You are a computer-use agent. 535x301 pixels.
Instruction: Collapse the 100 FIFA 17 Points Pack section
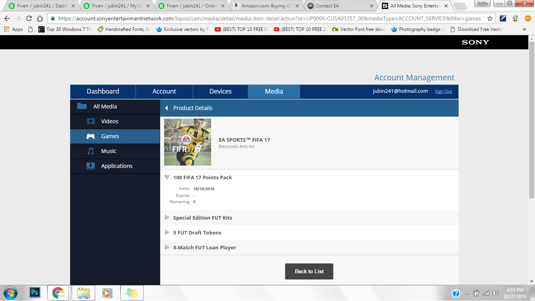[x=167, y=178]
